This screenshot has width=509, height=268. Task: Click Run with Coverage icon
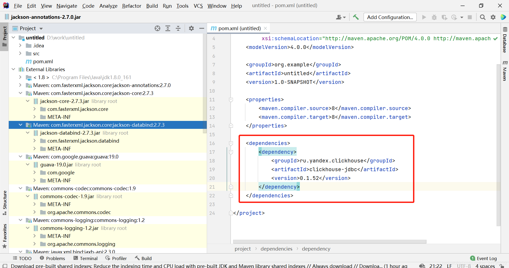(x=444, y=17)
